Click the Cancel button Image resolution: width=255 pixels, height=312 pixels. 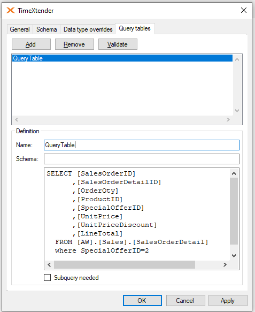pos(186,300)
